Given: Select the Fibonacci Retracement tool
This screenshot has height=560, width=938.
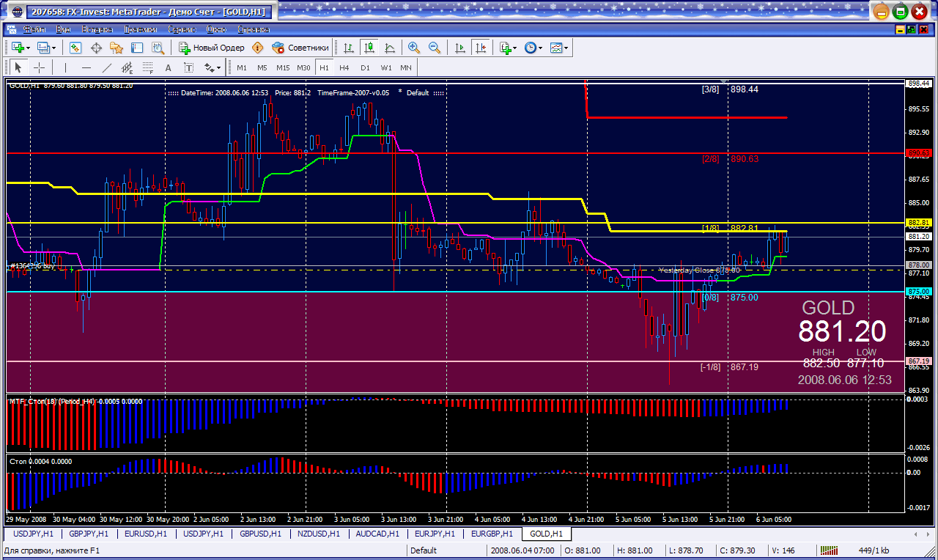Looking at the screenshot, I should click(147, 67).
